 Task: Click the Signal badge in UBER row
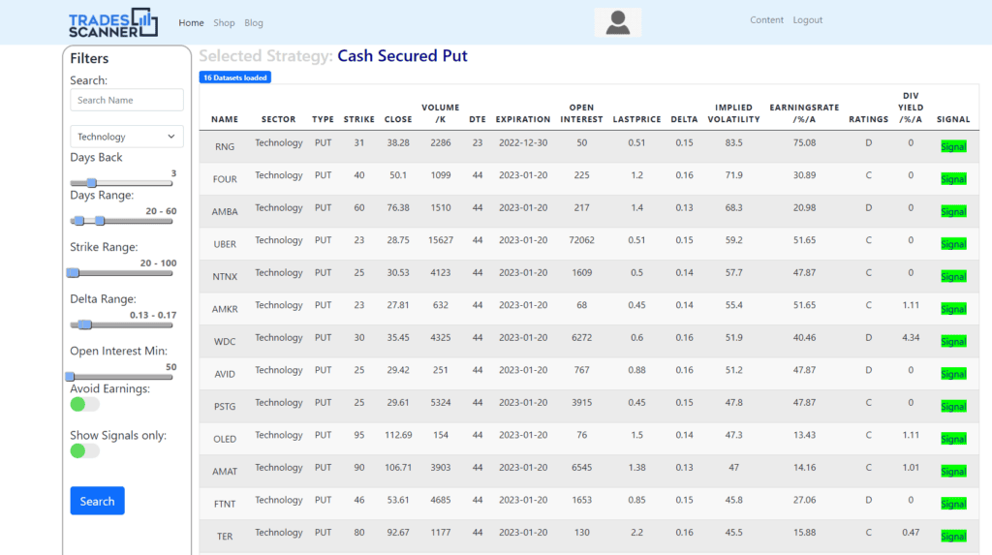953,244
